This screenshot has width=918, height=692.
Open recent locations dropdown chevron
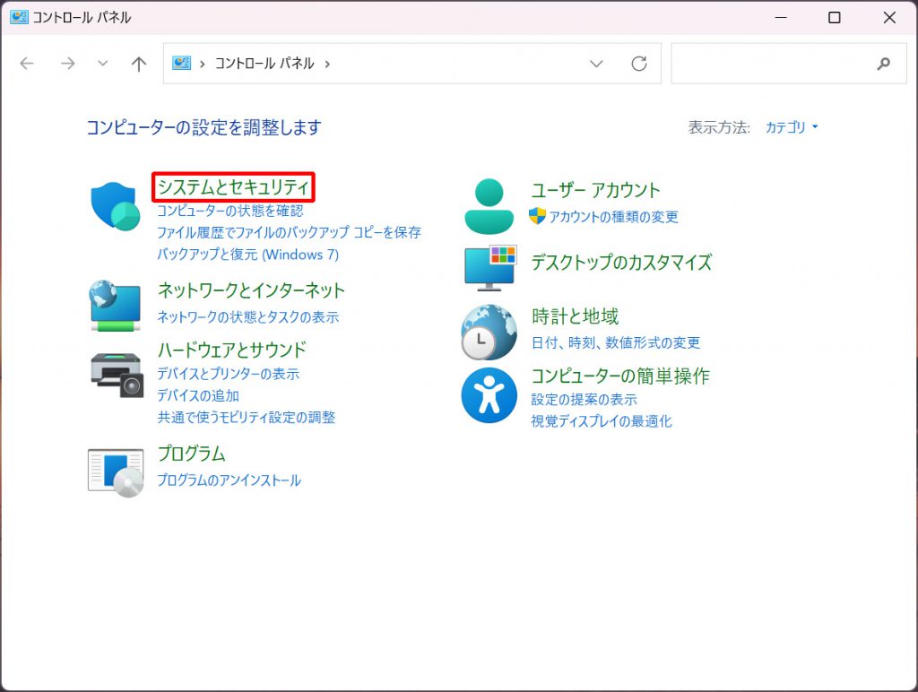[102, 64]
